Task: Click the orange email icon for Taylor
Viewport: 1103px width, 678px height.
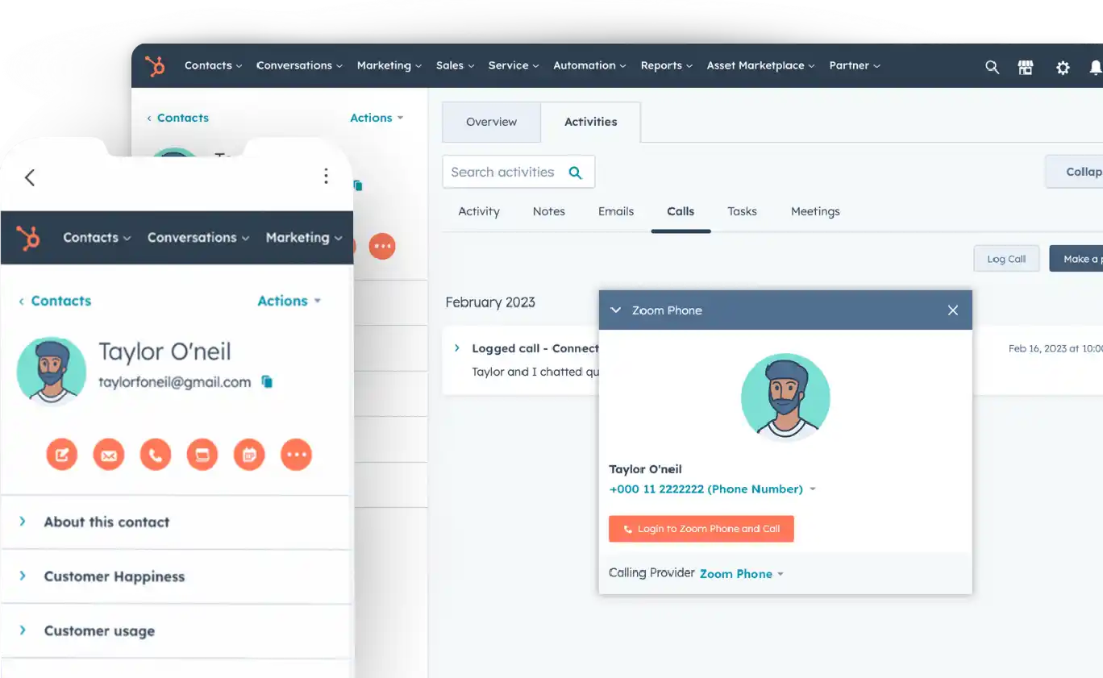Action: point(109,455)
